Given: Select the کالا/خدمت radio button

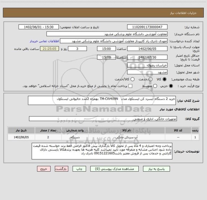Looking at the screenshot, I should pyautogui.click(x=132, y=79).
